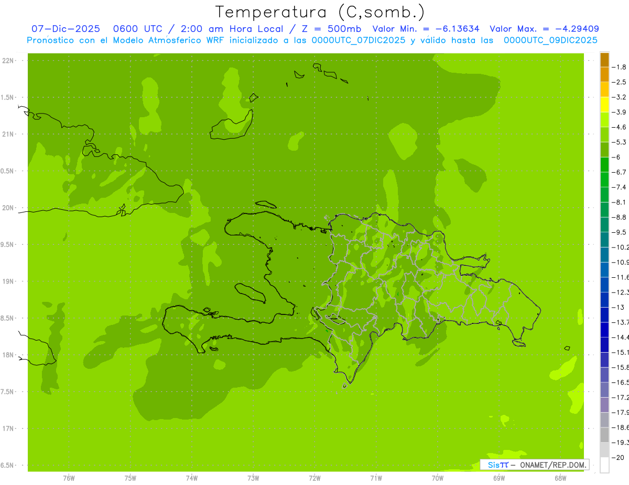Click the 'Valor Min. = -6.13634' value
629x485 pixels.
coord(426,29)
